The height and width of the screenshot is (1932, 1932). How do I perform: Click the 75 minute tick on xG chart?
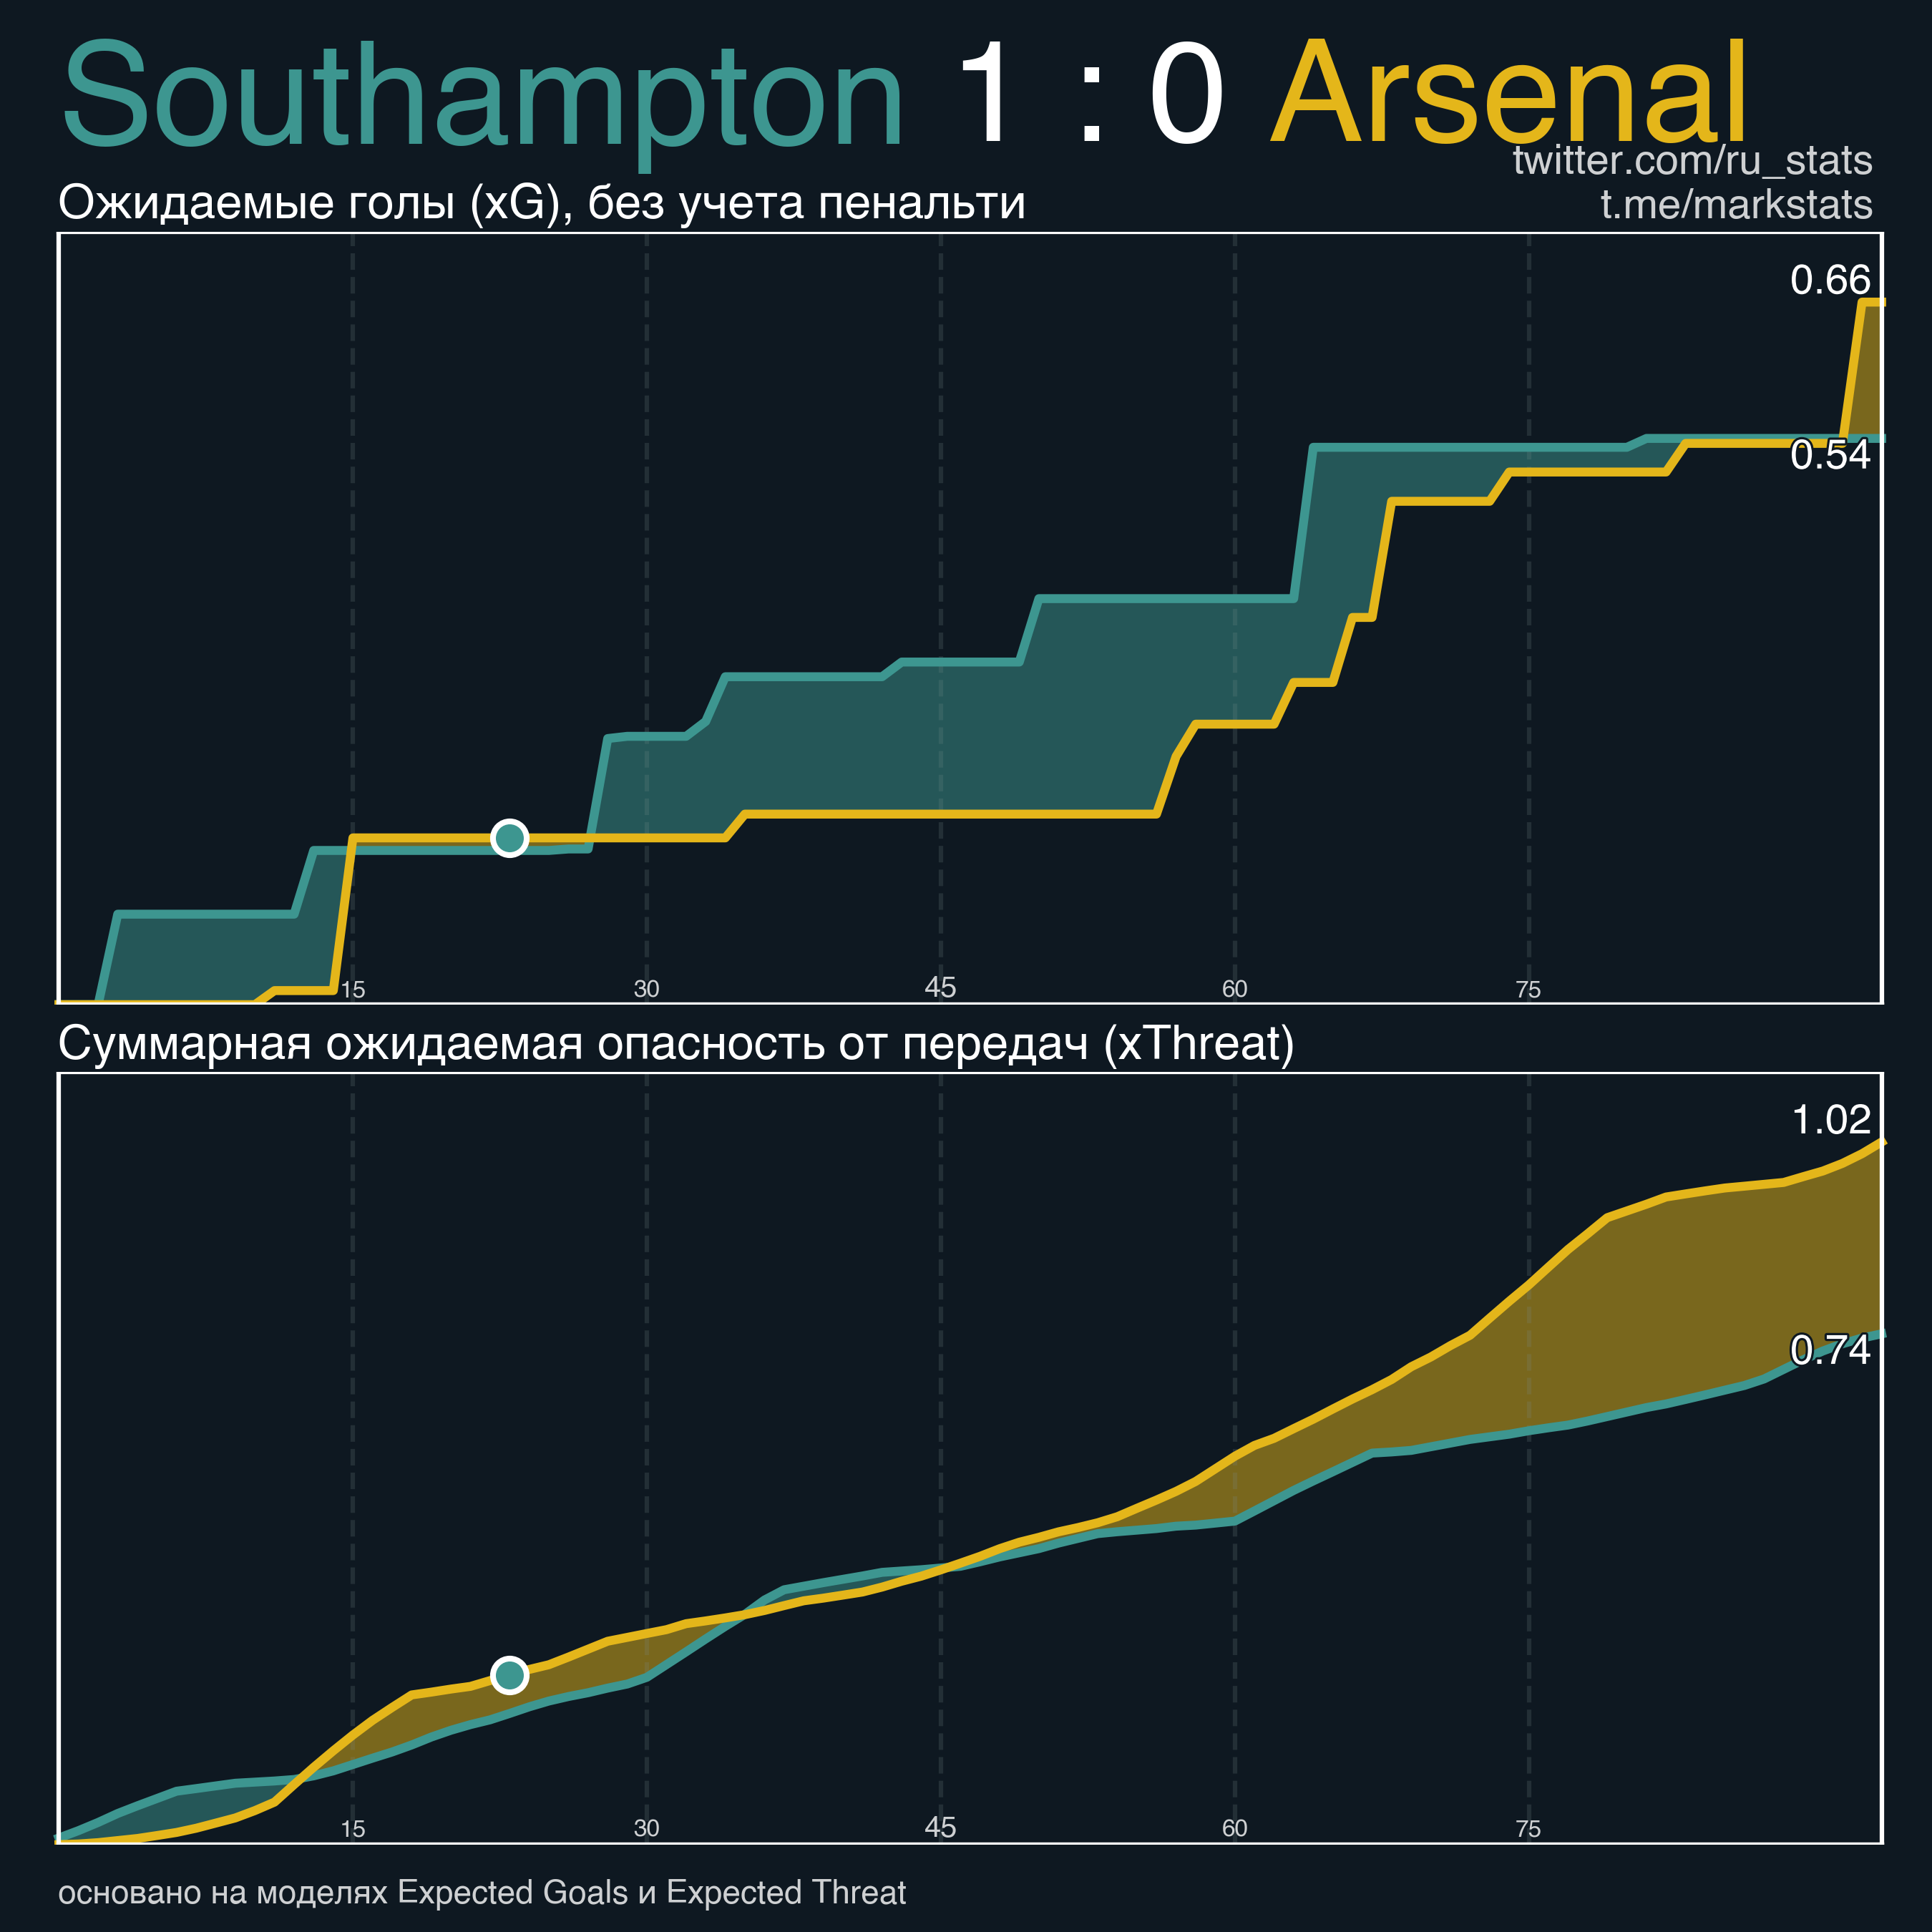(x=1528, y=990)
